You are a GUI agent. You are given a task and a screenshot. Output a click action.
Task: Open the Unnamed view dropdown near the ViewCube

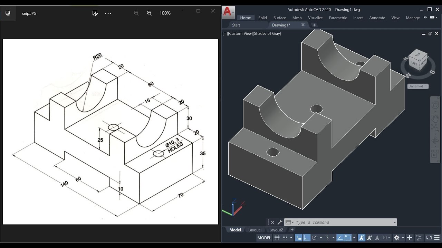pyautogui.click(x=417, y=86)
